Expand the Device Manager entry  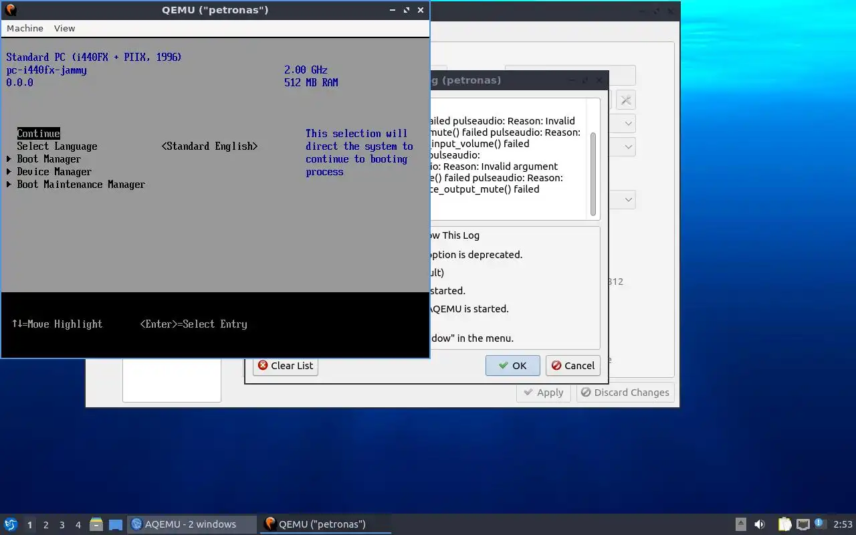[54, 171]
